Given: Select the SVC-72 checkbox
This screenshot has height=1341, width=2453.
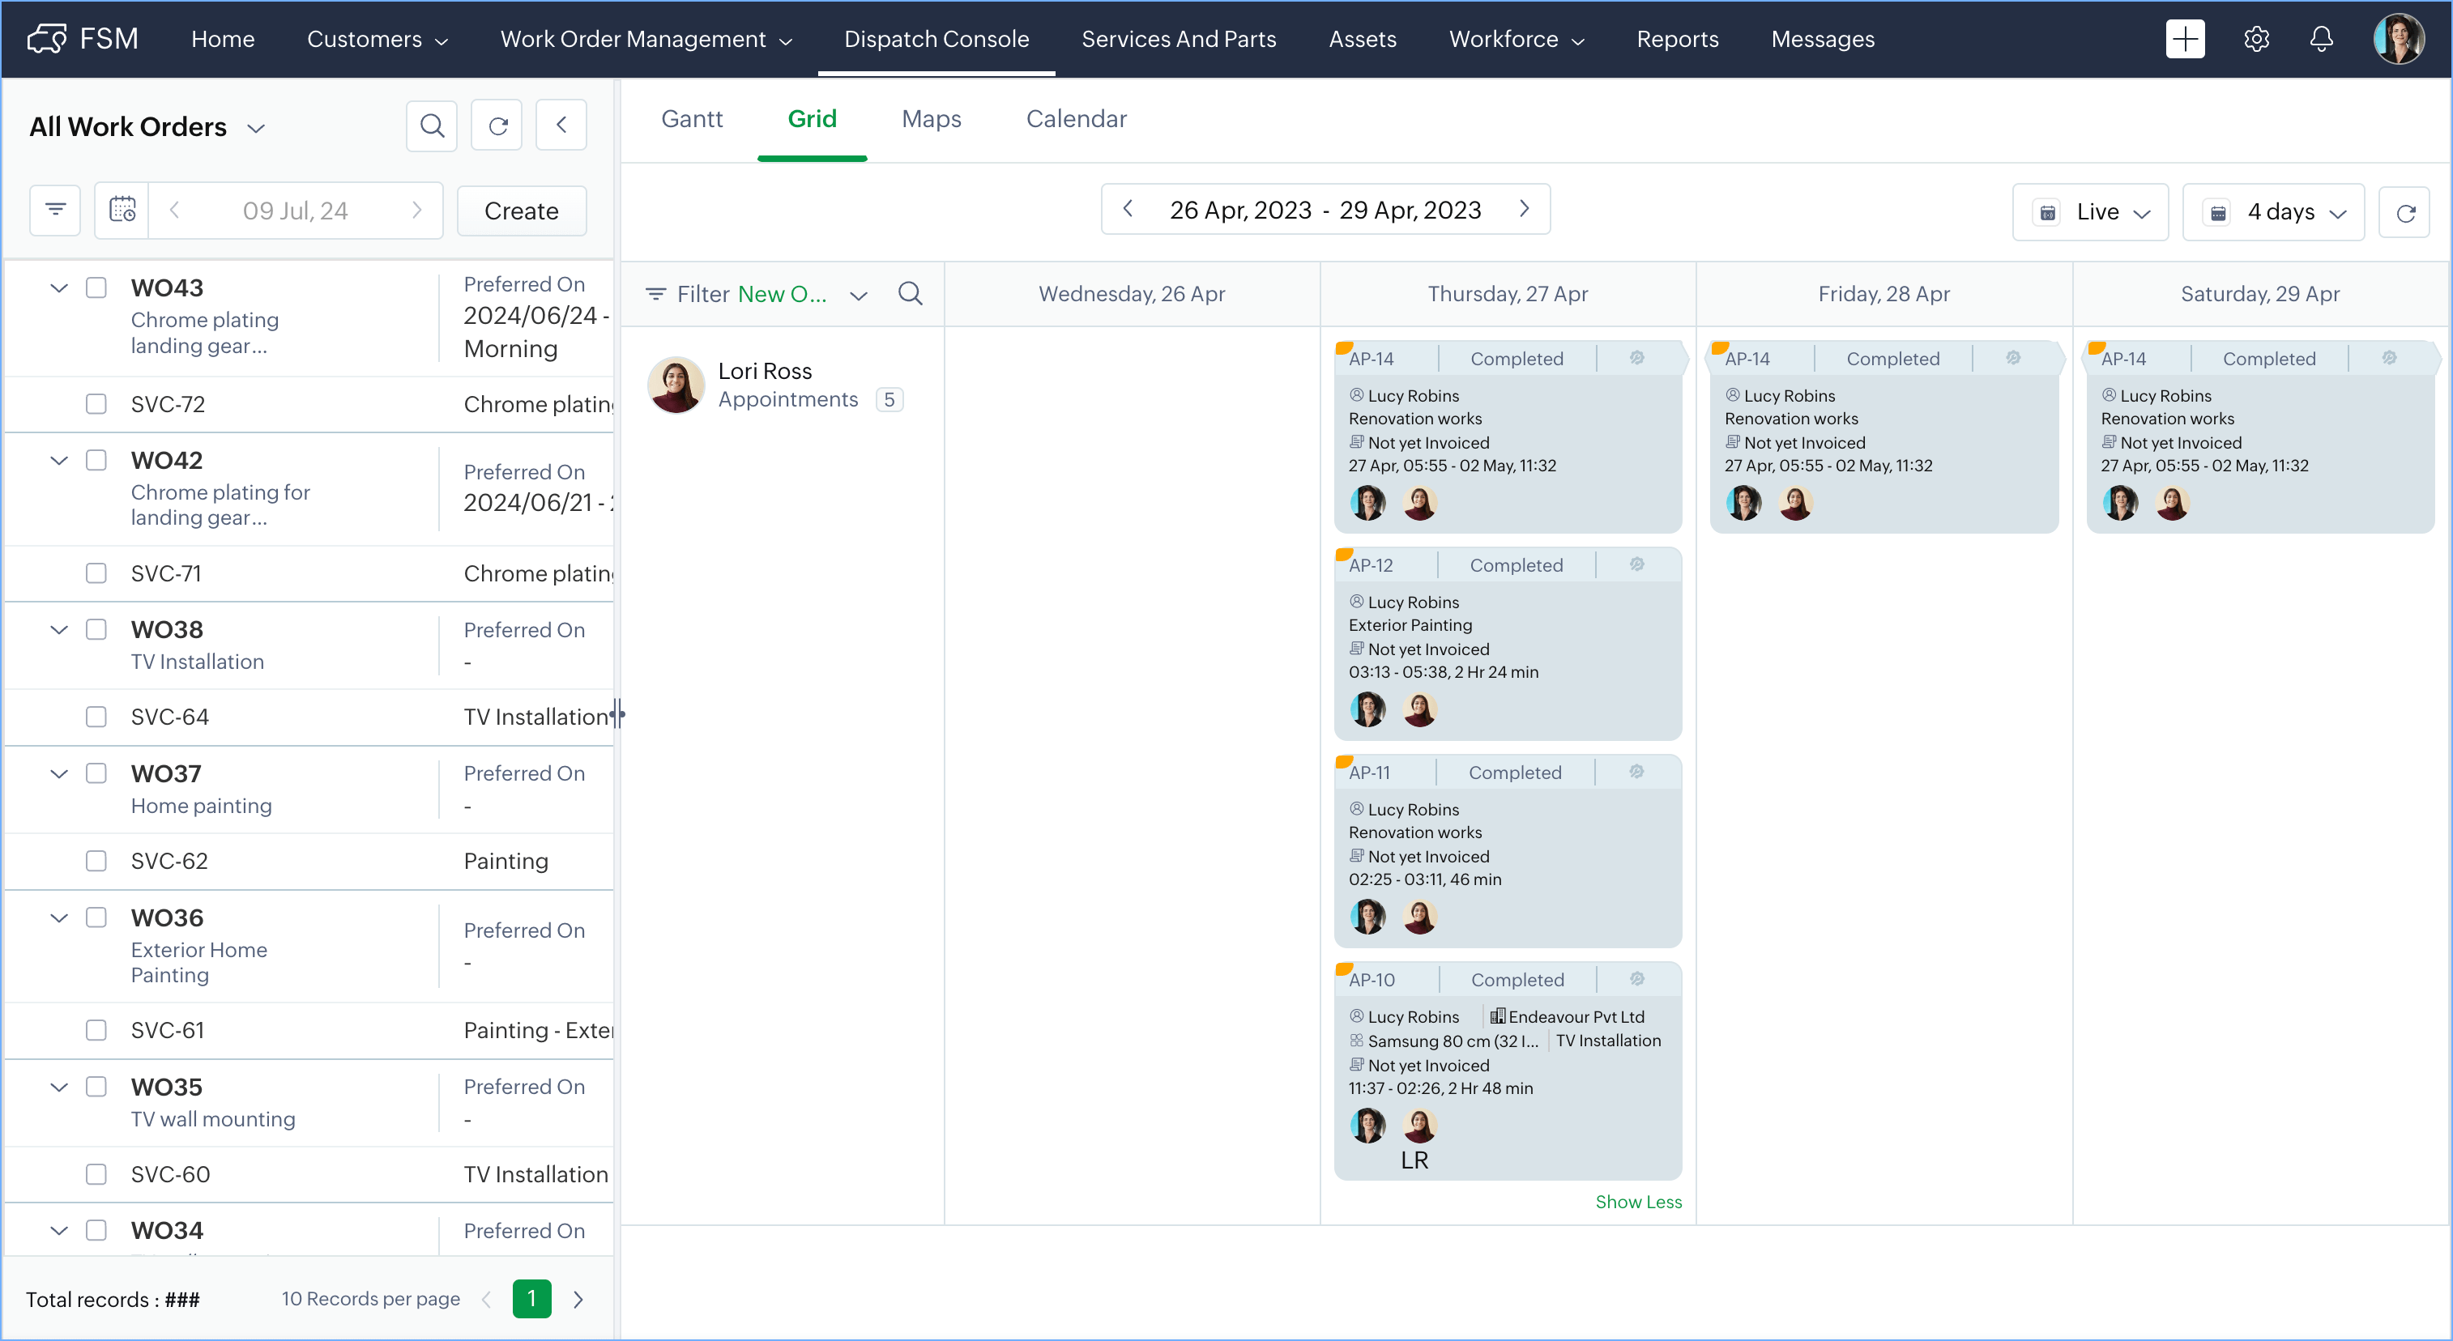Looking at the screenshot, I should pos(96,403).
